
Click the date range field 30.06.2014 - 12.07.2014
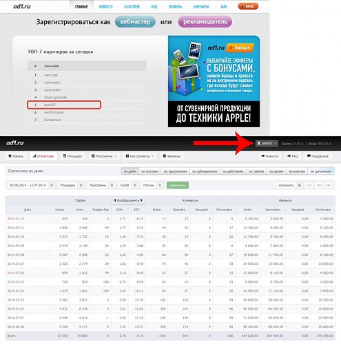pos(28,185)
